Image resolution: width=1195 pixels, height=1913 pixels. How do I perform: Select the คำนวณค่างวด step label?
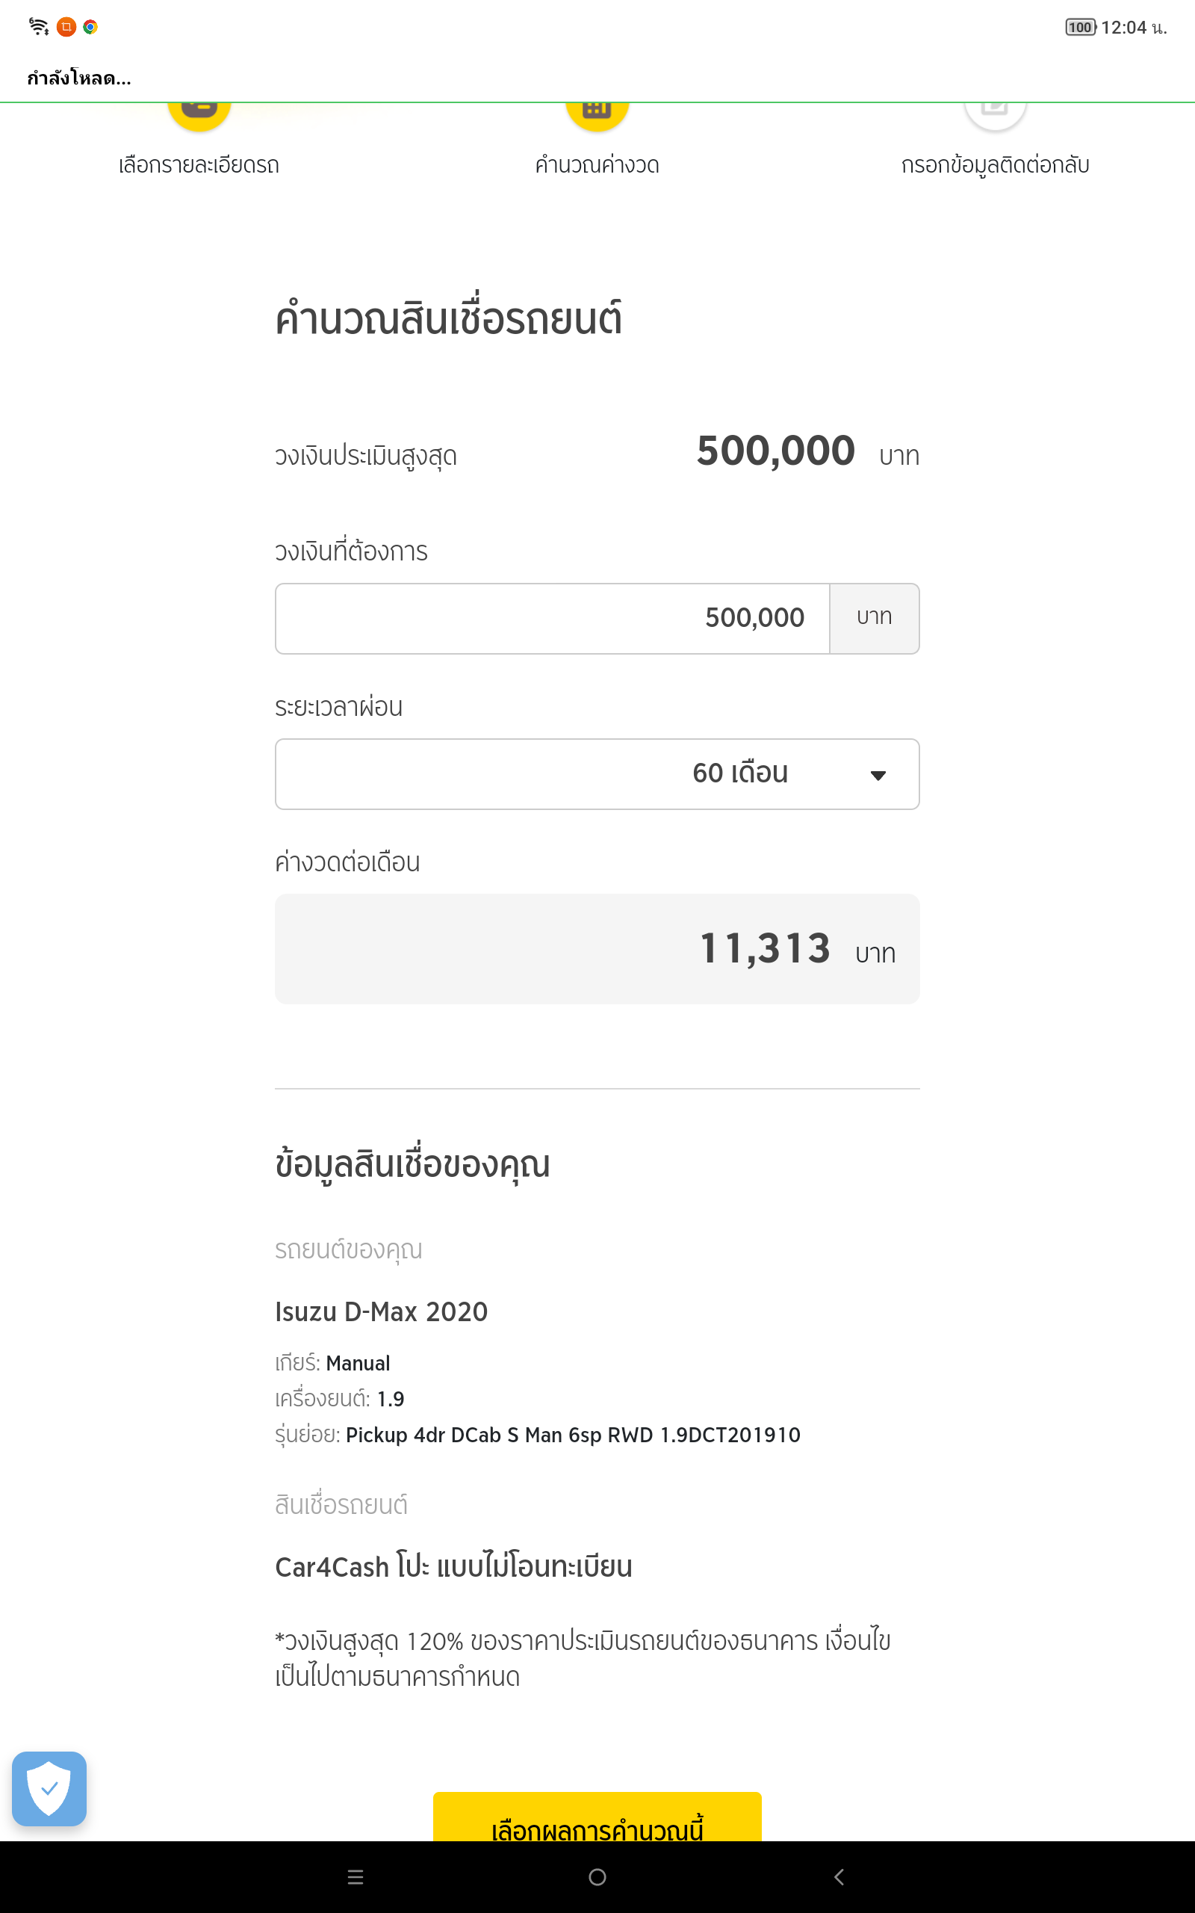[597, 165]
